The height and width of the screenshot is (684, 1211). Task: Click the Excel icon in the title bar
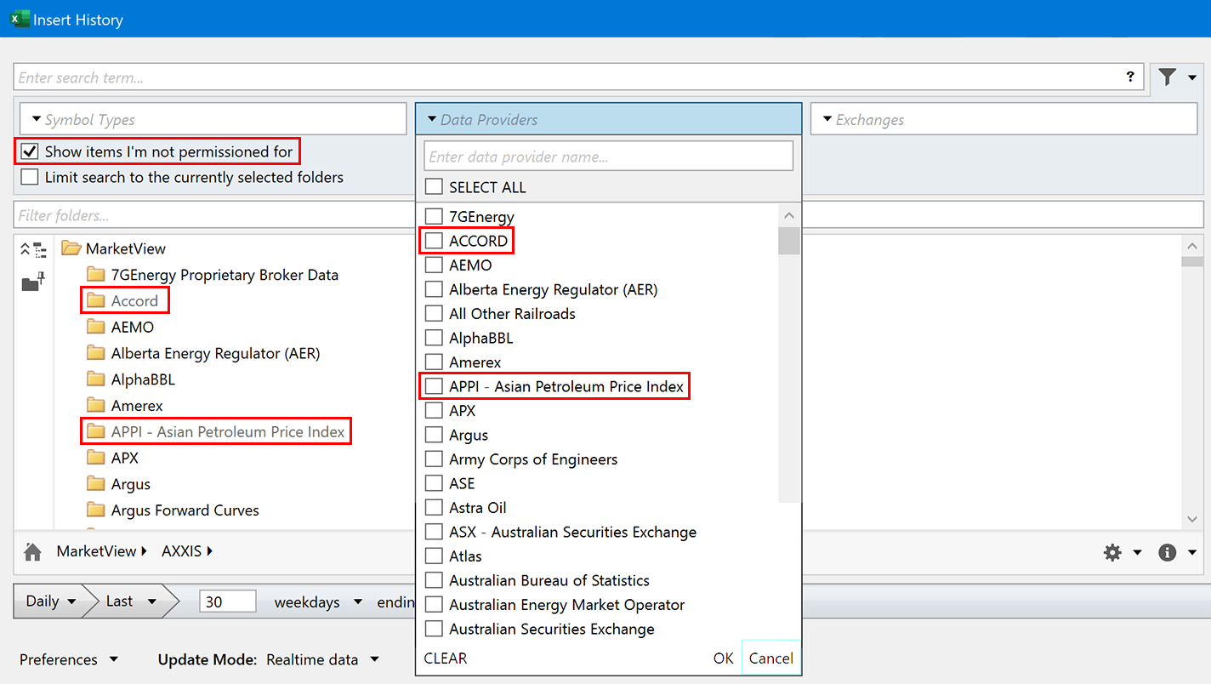pyautogui.click(x=20, y=19)
